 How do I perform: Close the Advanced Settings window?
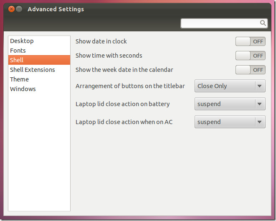[11, 9]
